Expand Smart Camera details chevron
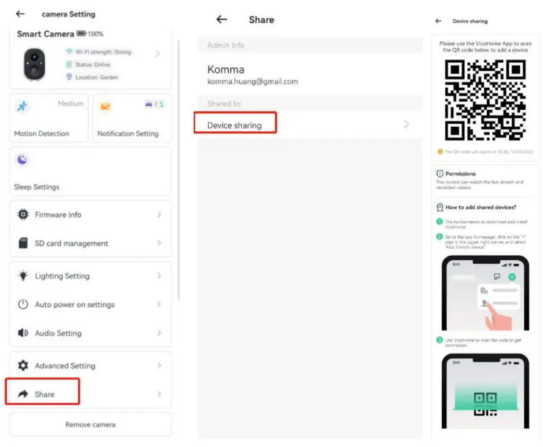Image resolution: width=543 pixels, height=447 pixels. click(157, 54)
